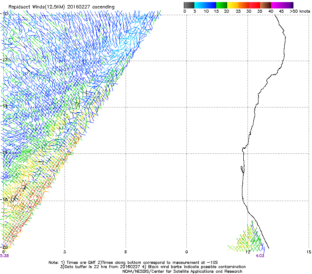Click the NOAA/NESDIS Center for Satellite Applications credit
Screen dimensions: 312x274
click(182, 271)
